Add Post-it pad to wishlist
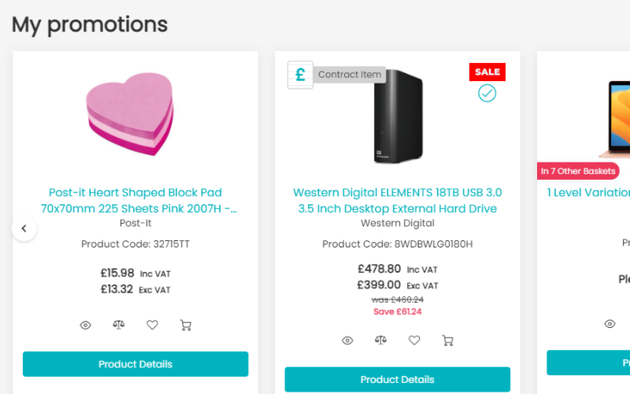The image size is (630, 394). point(152,325)
